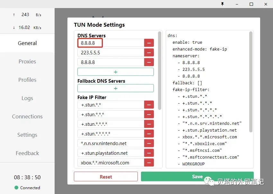273x194 pixels.
Task: Reset the TUN mode configuration
Action: click(106, 177)
